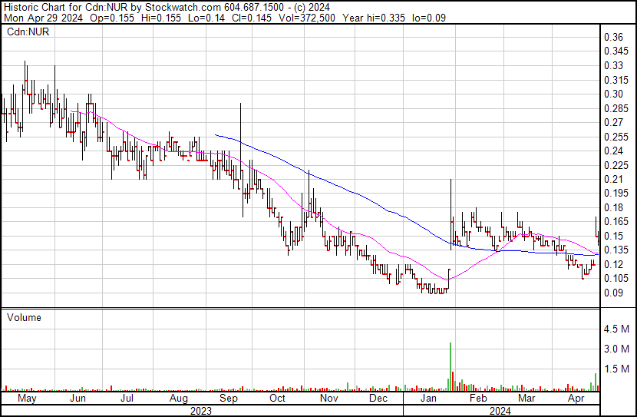This screenshot has height=417, width=637.
Task: Click the blue moving average line start
Action: click(216, 135)
